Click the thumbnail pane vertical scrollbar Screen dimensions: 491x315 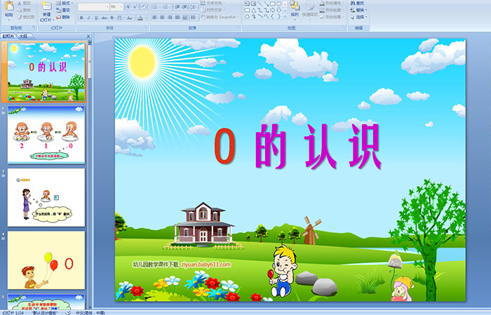tap(90, 175)
